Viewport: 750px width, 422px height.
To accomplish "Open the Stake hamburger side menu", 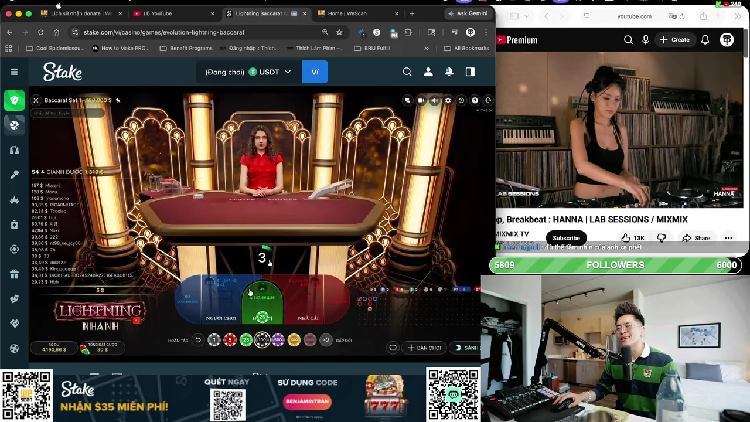I will click(14, 72).
